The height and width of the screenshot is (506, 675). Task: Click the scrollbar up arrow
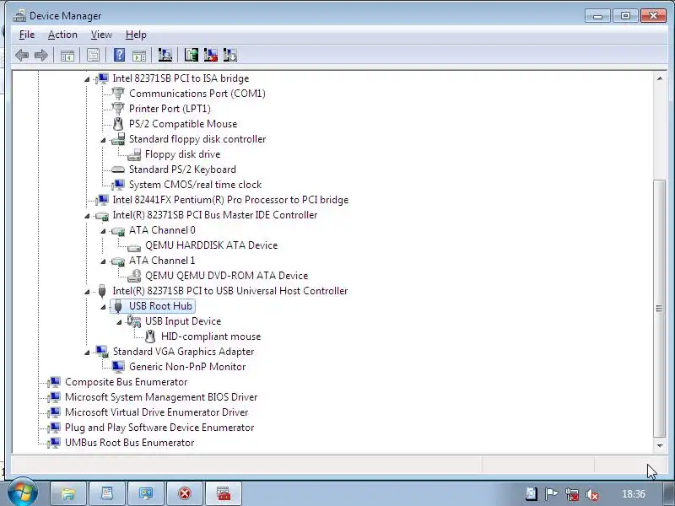coord(660,78)
